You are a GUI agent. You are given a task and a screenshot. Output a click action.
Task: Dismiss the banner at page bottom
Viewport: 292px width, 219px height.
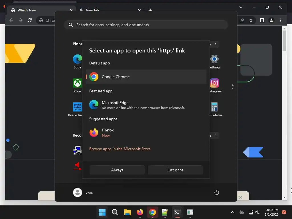[x=240, y=198]
